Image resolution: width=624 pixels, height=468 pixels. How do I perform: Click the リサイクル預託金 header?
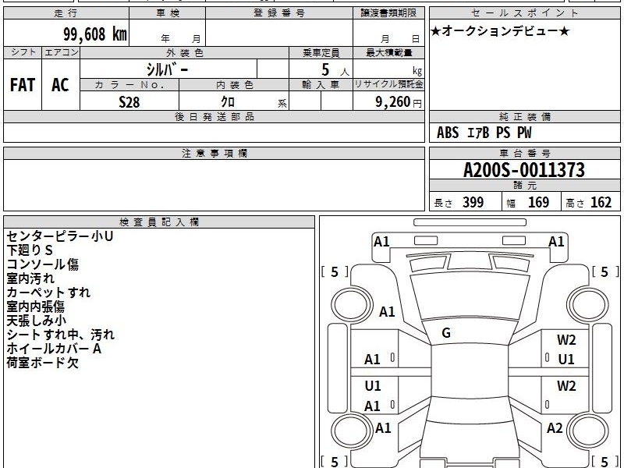pos(388,85)
